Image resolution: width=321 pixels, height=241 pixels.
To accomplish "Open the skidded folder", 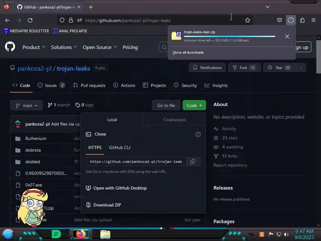I will (x=33, y=162).
